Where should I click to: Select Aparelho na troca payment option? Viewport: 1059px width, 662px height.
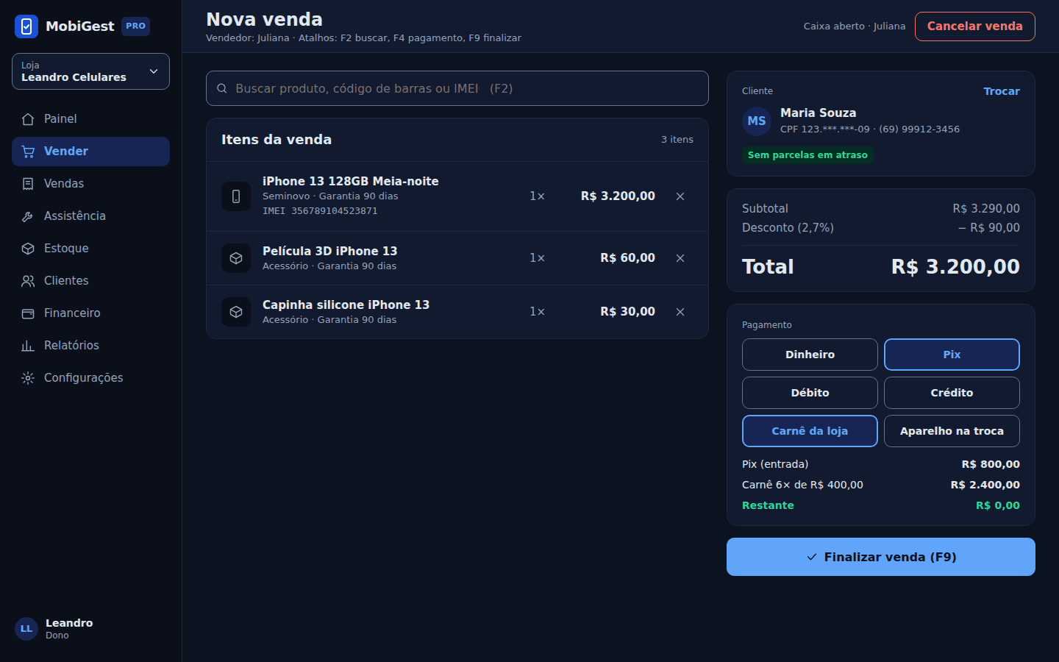coord(952,431)
